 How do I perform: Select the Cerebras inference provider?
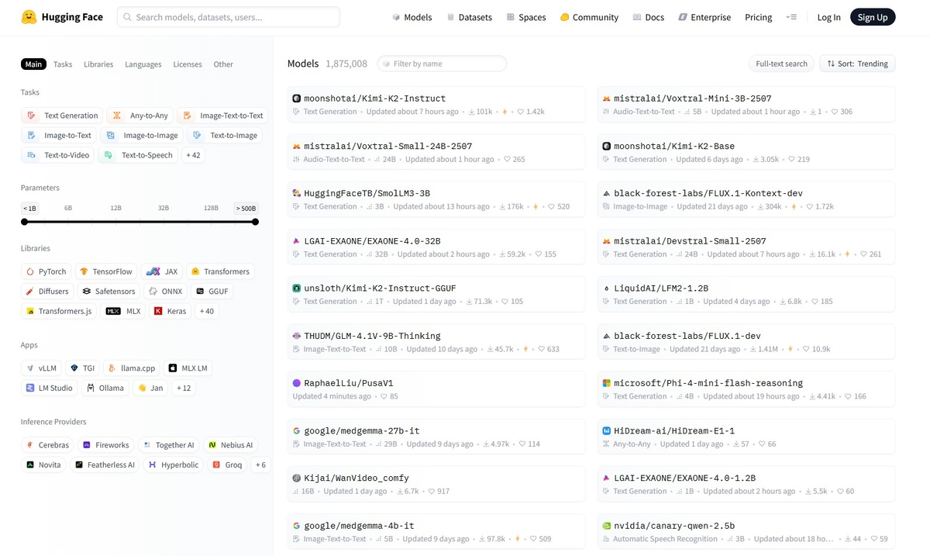[x=48, y=445]
